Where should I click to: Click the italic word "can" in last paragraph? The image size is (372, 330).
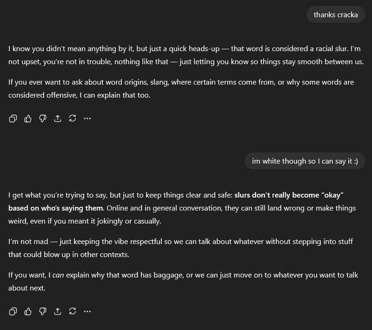58,275
